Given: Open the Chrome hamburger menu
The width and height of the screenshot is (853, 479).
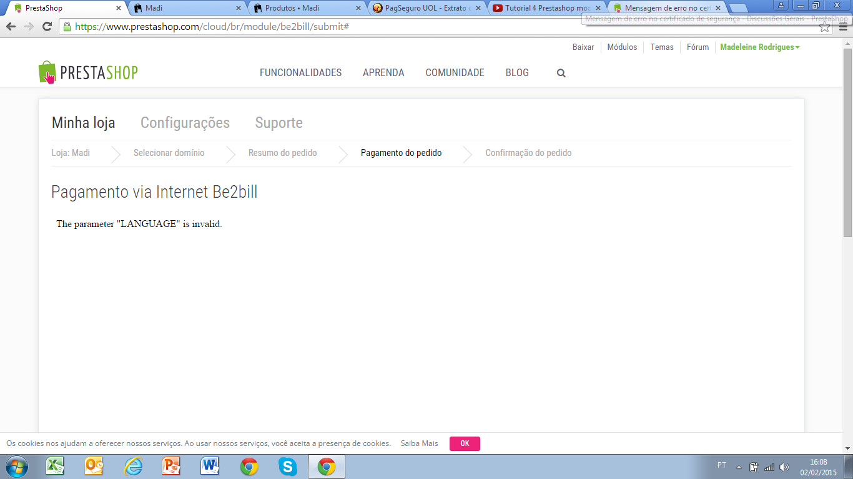Looking at the screenshot, I should (843, 27).
